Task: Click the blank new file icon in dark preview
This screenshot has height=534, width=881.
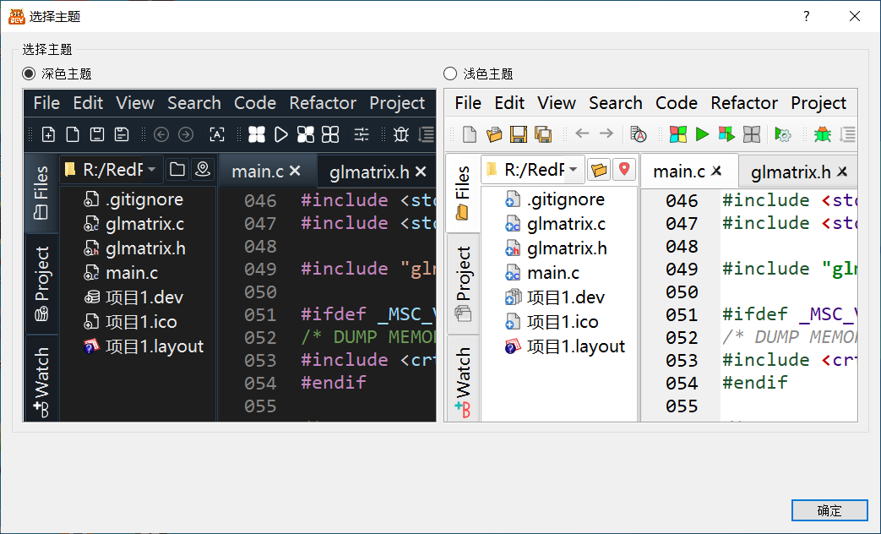Action: tap(73, 134)
